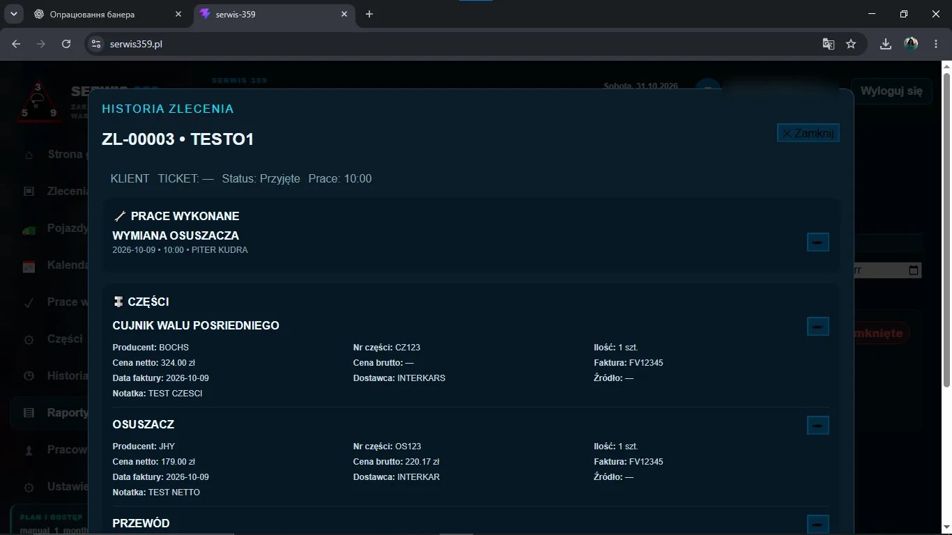Viewport: 952px width, 535px height.
Task: View site information icon beside the URL
Action: [97, 44]
